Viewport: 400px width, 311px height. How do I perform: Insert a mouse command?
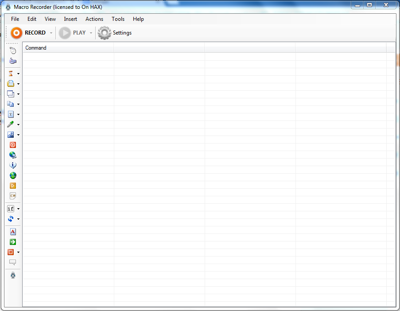coord(13,51)
